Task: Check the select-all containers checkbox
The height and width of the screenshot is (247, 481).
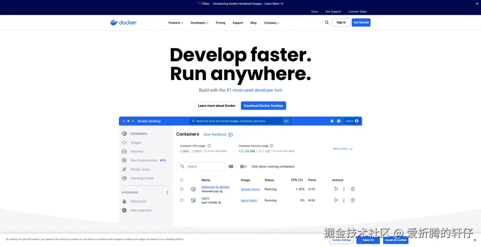Action: tap(182, 180)
